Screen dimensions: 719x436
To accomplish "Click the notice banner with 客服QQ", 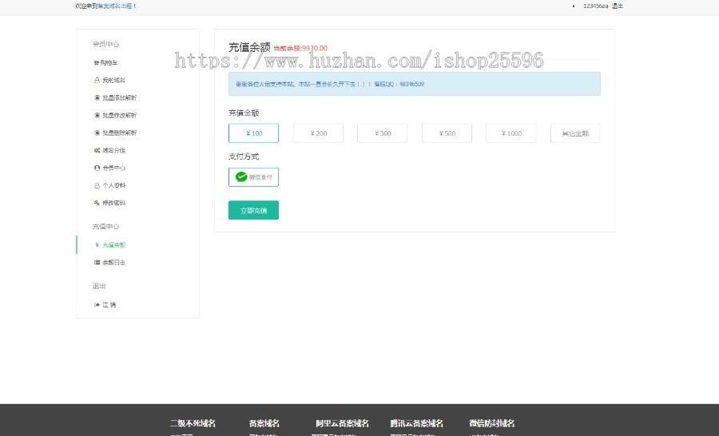I will point(415,84).
